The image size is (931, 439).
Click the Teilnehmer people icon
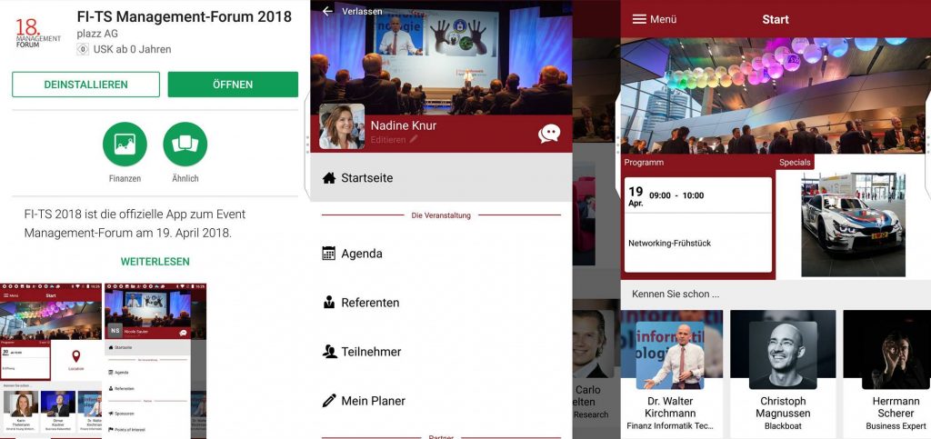[329, 351]
